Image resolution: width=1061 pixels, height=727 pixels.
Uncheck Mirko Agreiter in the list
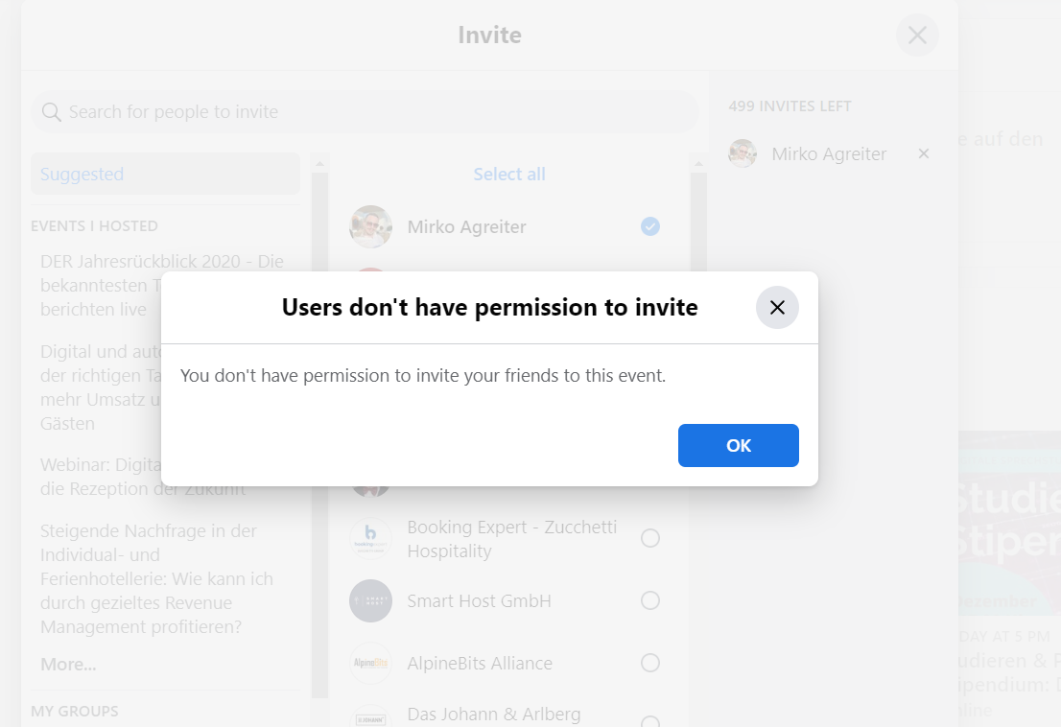point(650,226)
